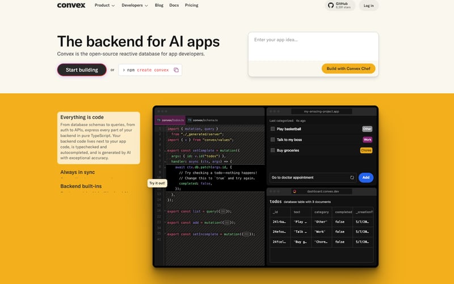
Task: Click the folded code ellipsis in list query
Action: (x=223, y=211)
